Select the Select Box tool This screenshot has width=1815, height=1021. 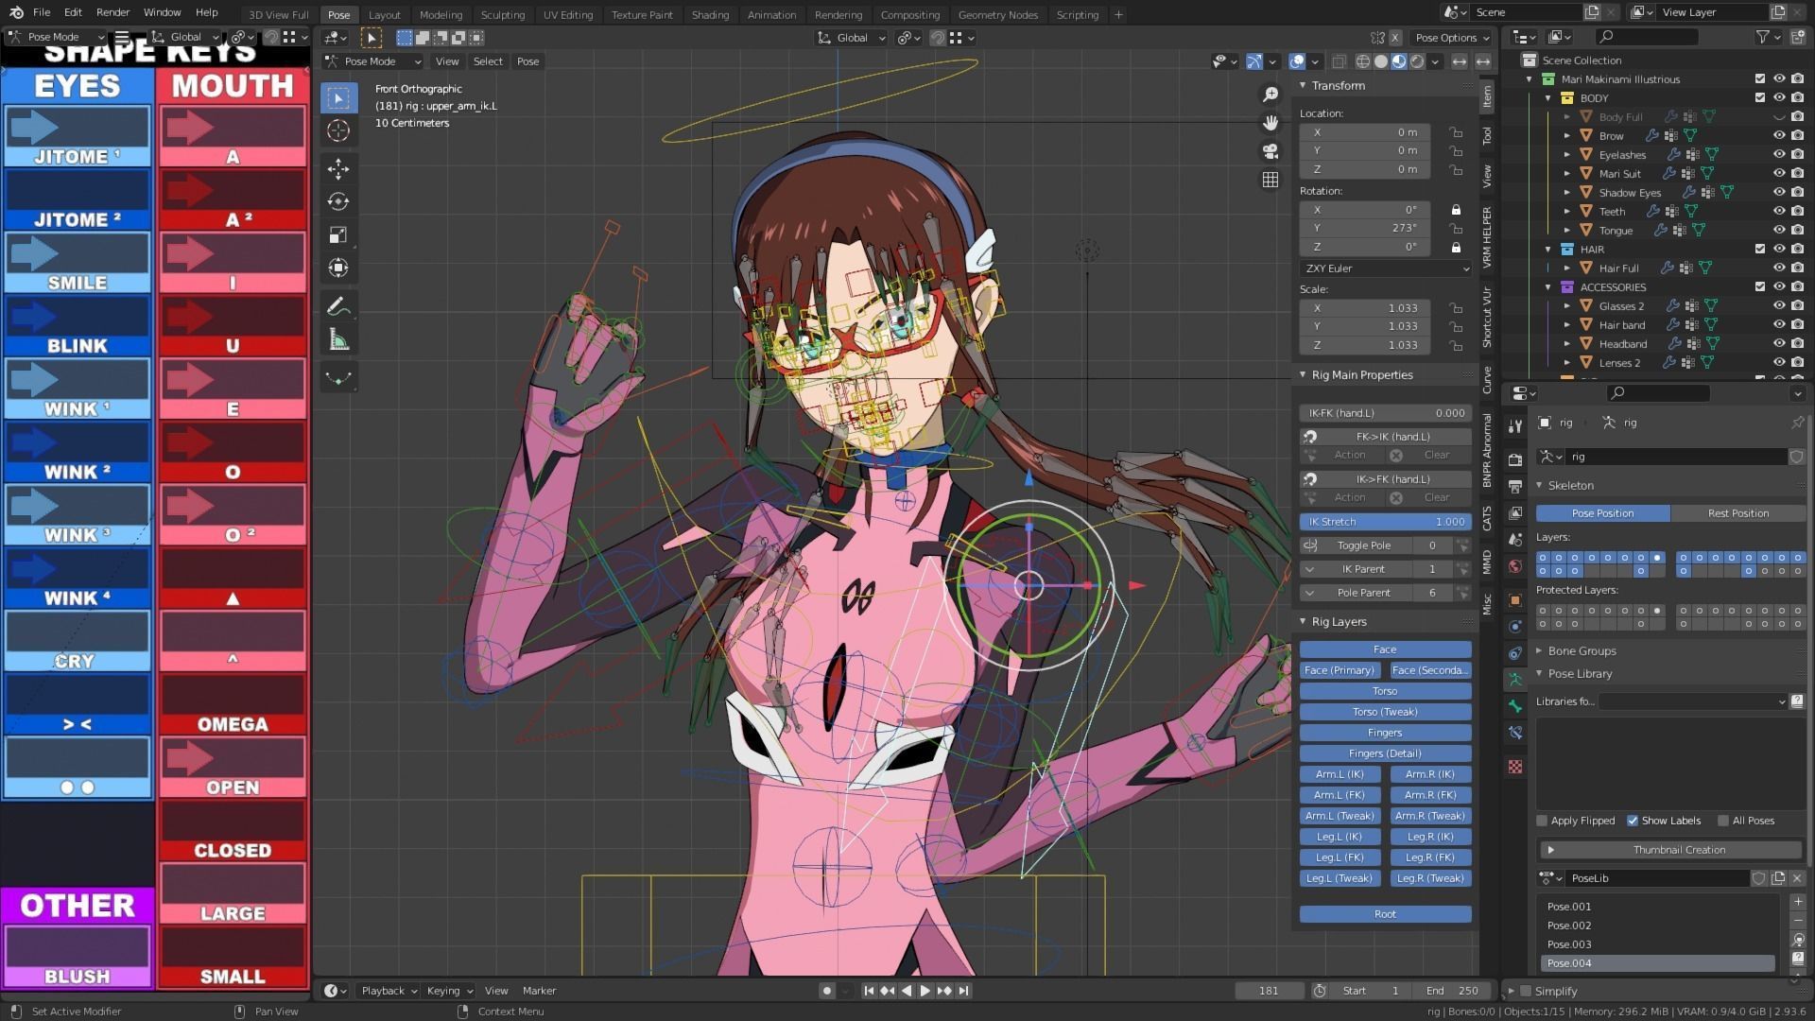[x=338, y=97]
